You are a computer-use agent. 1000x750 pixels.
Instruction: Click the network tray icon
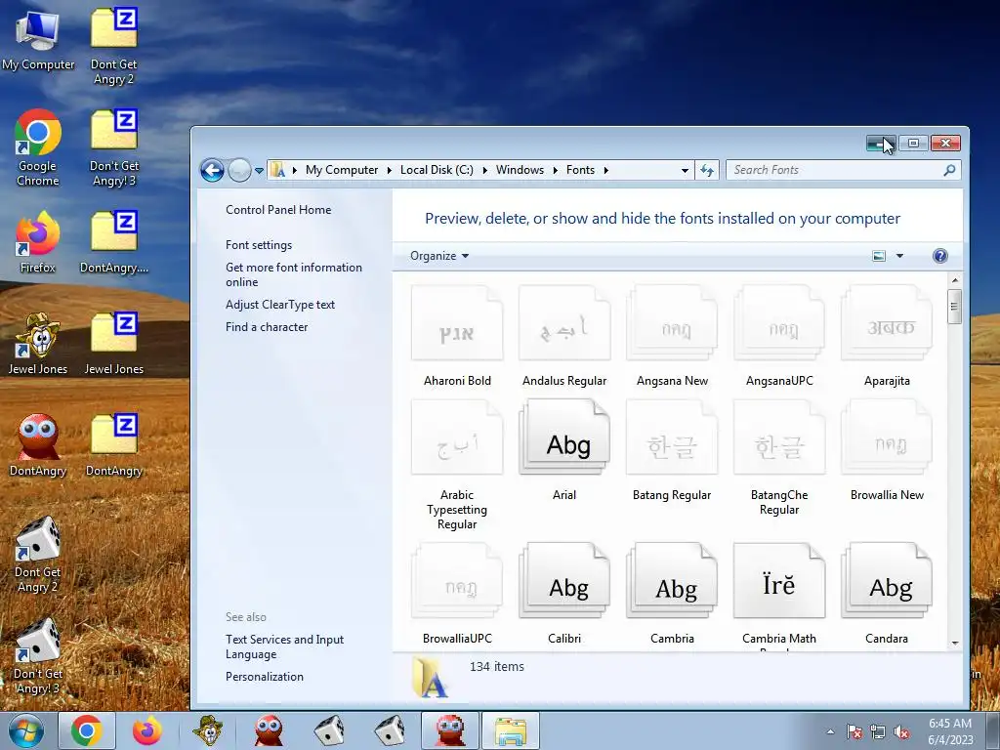click(x=878, y=732)
